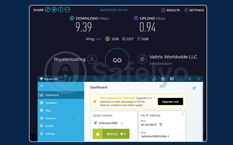This screenshot has height=145, width=233.
Task: Open Settings in the hide.me sidebar
Action: 61,133
